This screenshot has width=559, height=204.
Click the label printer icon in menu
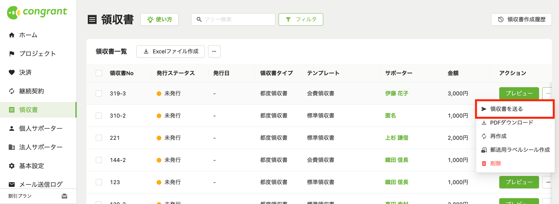(484, 150)
